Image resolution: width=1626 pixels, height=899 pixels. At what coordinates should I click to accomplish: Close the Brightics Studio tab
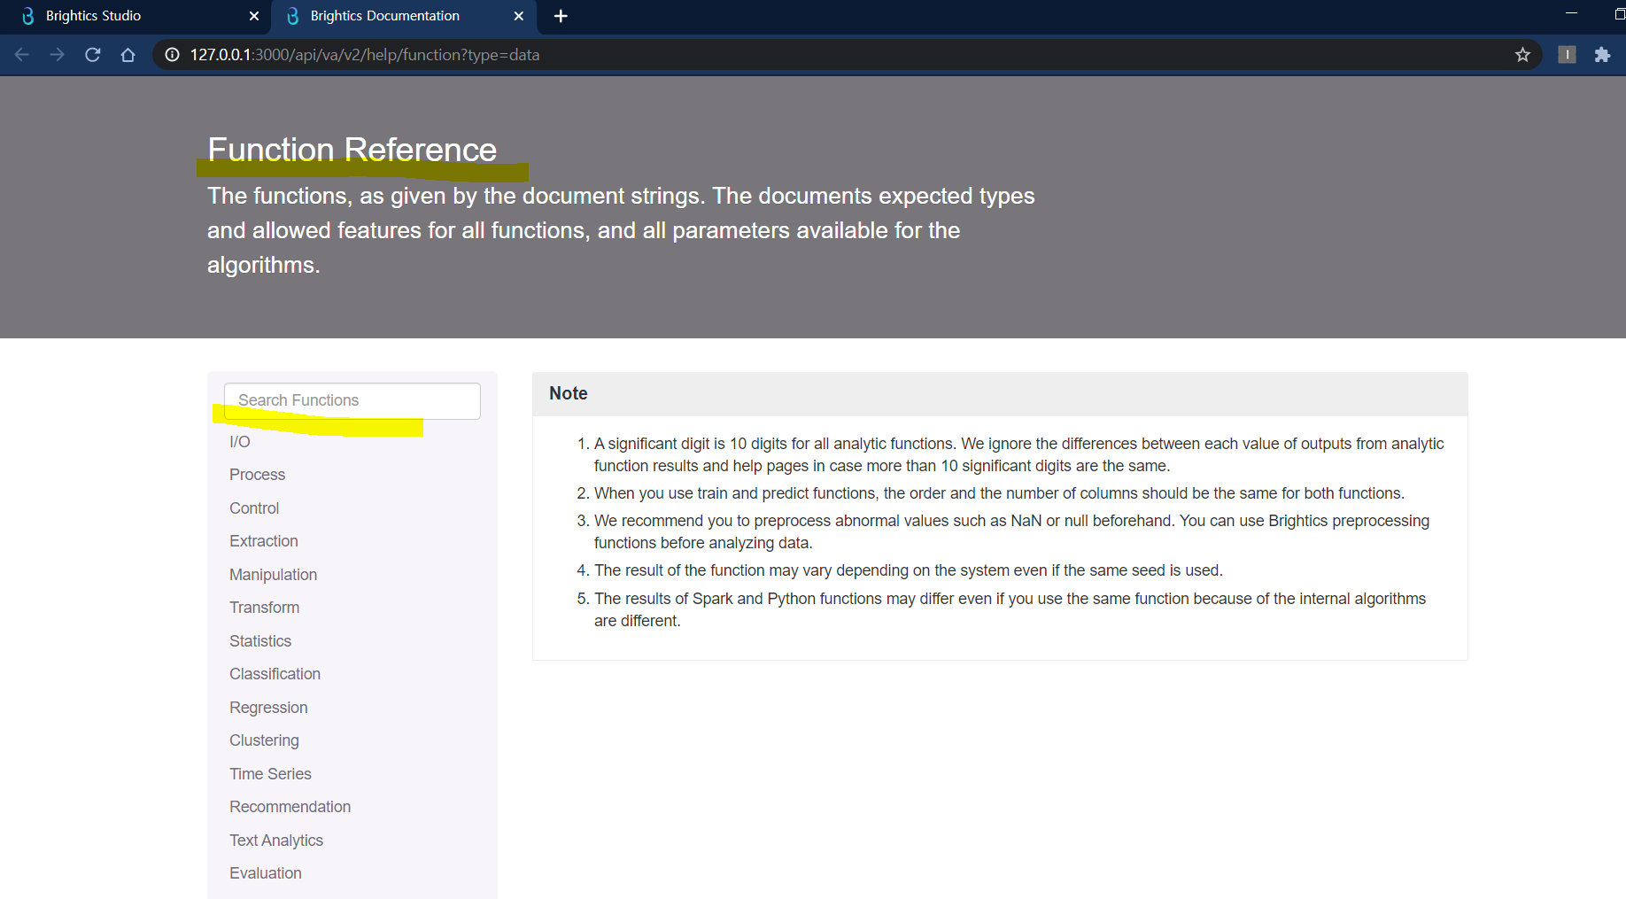[x=254, y=16]
